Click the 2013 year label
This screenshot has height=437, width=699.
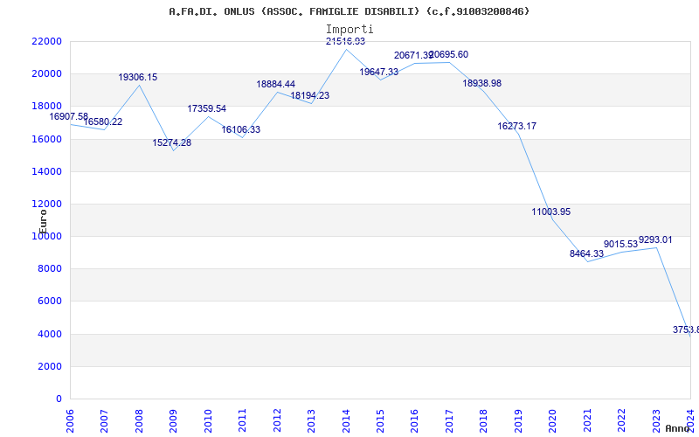click(311, 420)
